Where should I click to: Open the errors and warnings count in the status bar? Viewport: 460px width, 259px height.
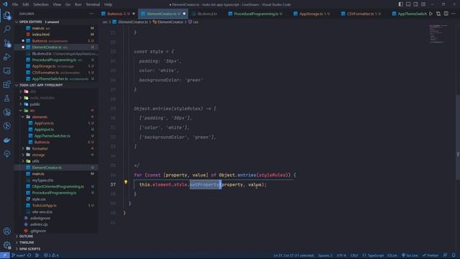51,255
